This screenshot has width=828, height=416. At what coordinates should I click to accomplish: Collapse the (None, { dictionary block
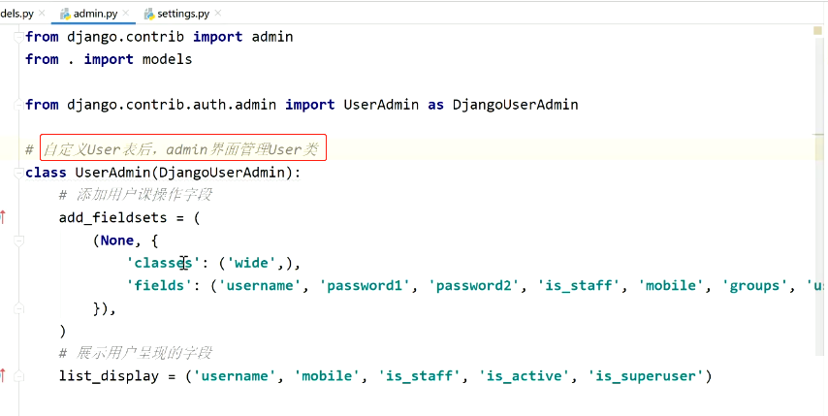click(x=18, y=240)
